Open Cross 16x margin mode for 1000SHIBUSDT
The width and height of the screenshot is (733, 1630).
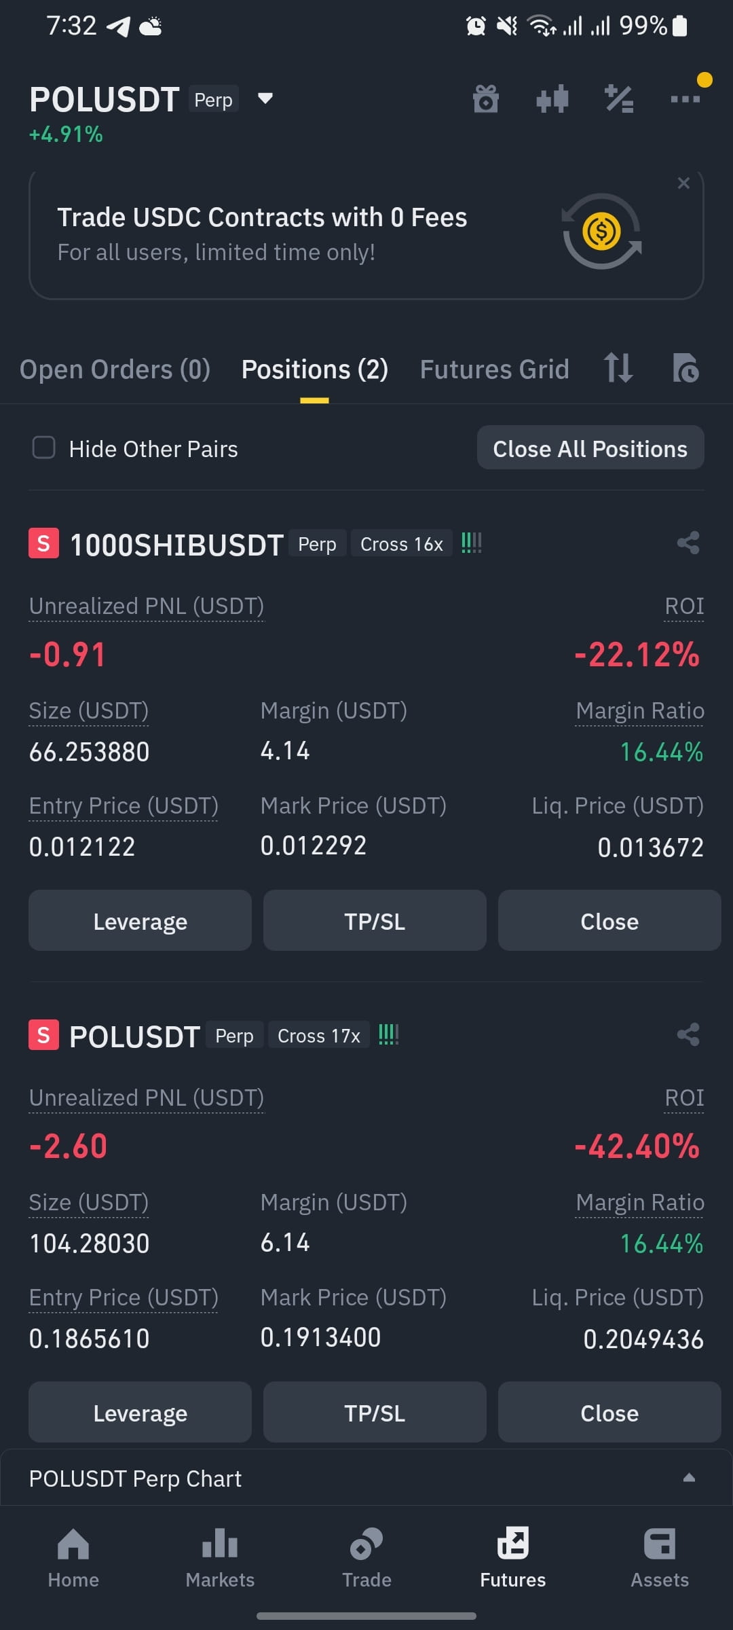(401, 543)
